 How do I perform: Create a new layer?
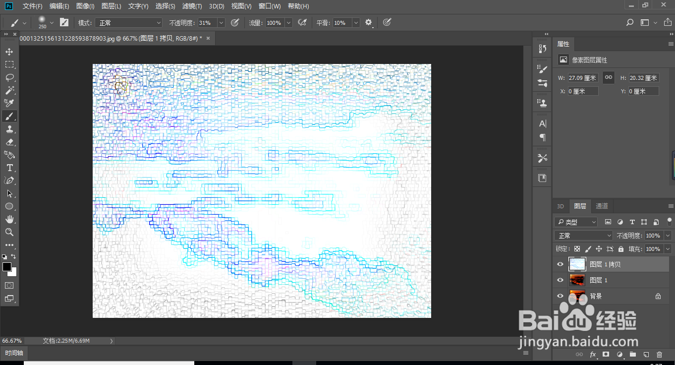(646, 355)
